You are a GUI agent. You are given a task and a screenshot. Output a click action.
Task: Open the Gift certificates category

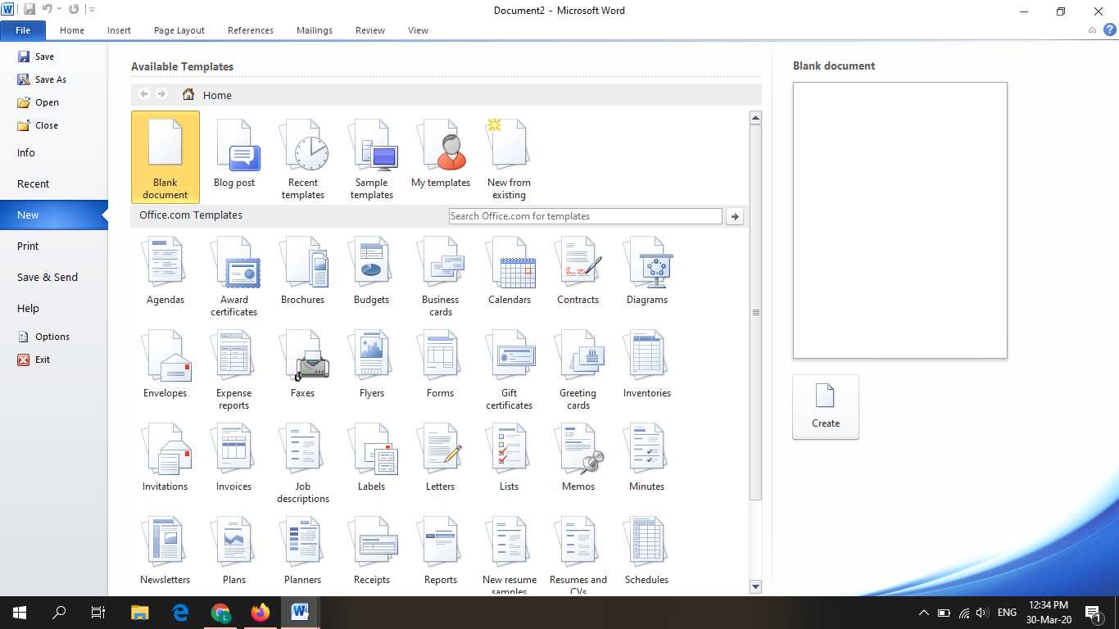coord(510,370)
